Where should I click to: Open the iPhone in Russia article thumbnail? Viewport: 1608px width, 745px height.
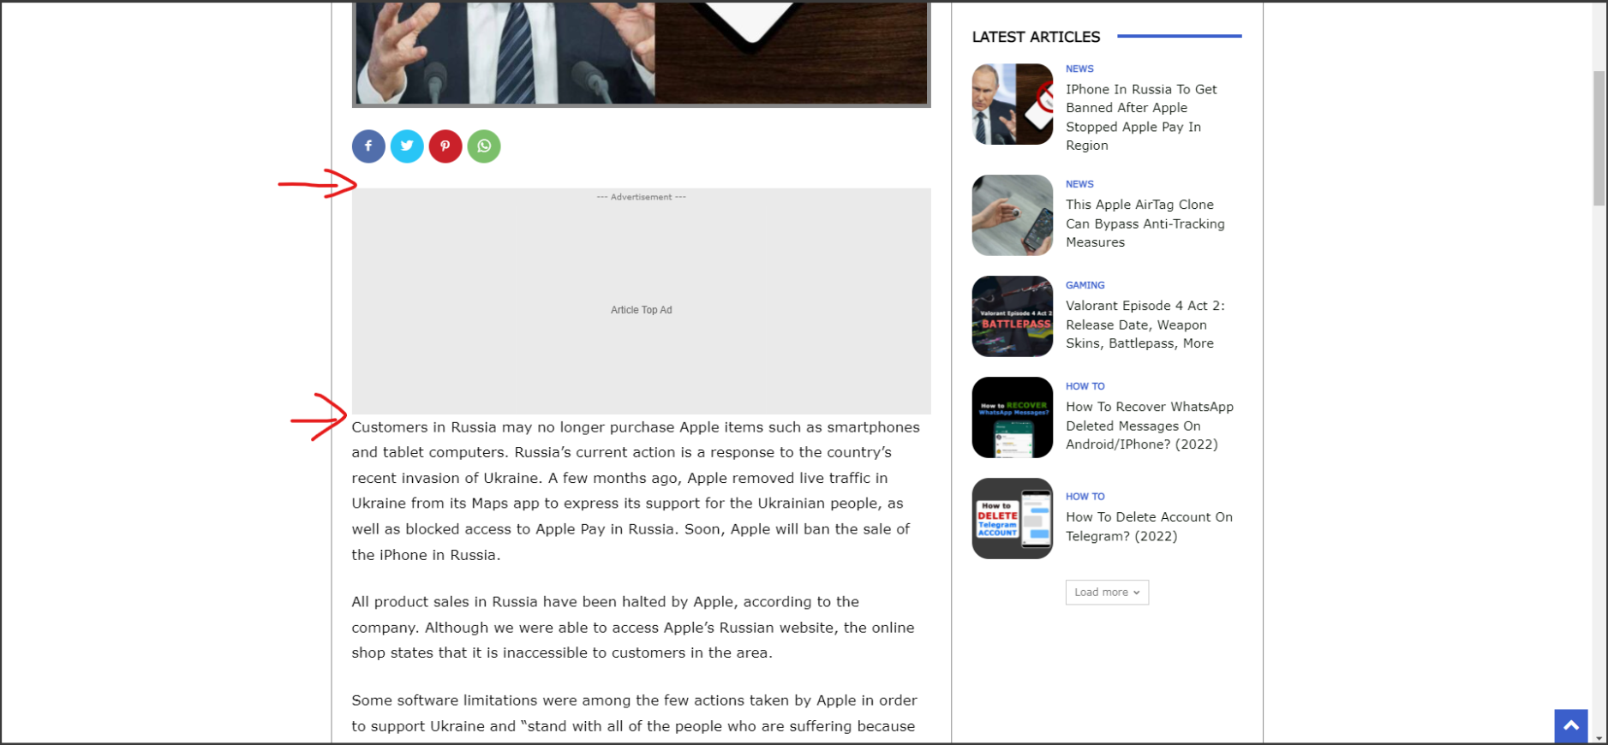(1013, 104)
